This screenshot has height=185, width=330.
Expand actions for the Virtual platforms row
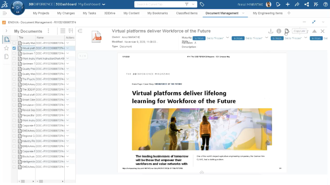tap(68, 48)
